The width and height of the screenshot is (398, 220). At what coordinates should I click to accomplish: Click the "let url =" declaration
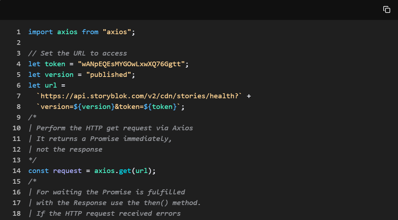click(x=47, y=85)
